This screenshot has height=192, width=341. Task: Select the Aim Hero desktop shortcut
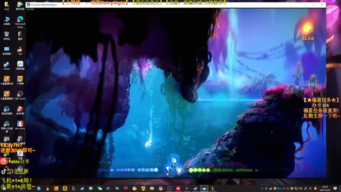tap(20, 125)
